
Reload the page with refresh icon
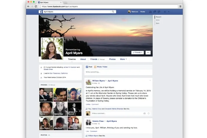pos(36,6)
